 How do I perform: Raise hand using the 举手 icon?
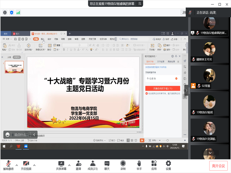(x=139, y=163)
